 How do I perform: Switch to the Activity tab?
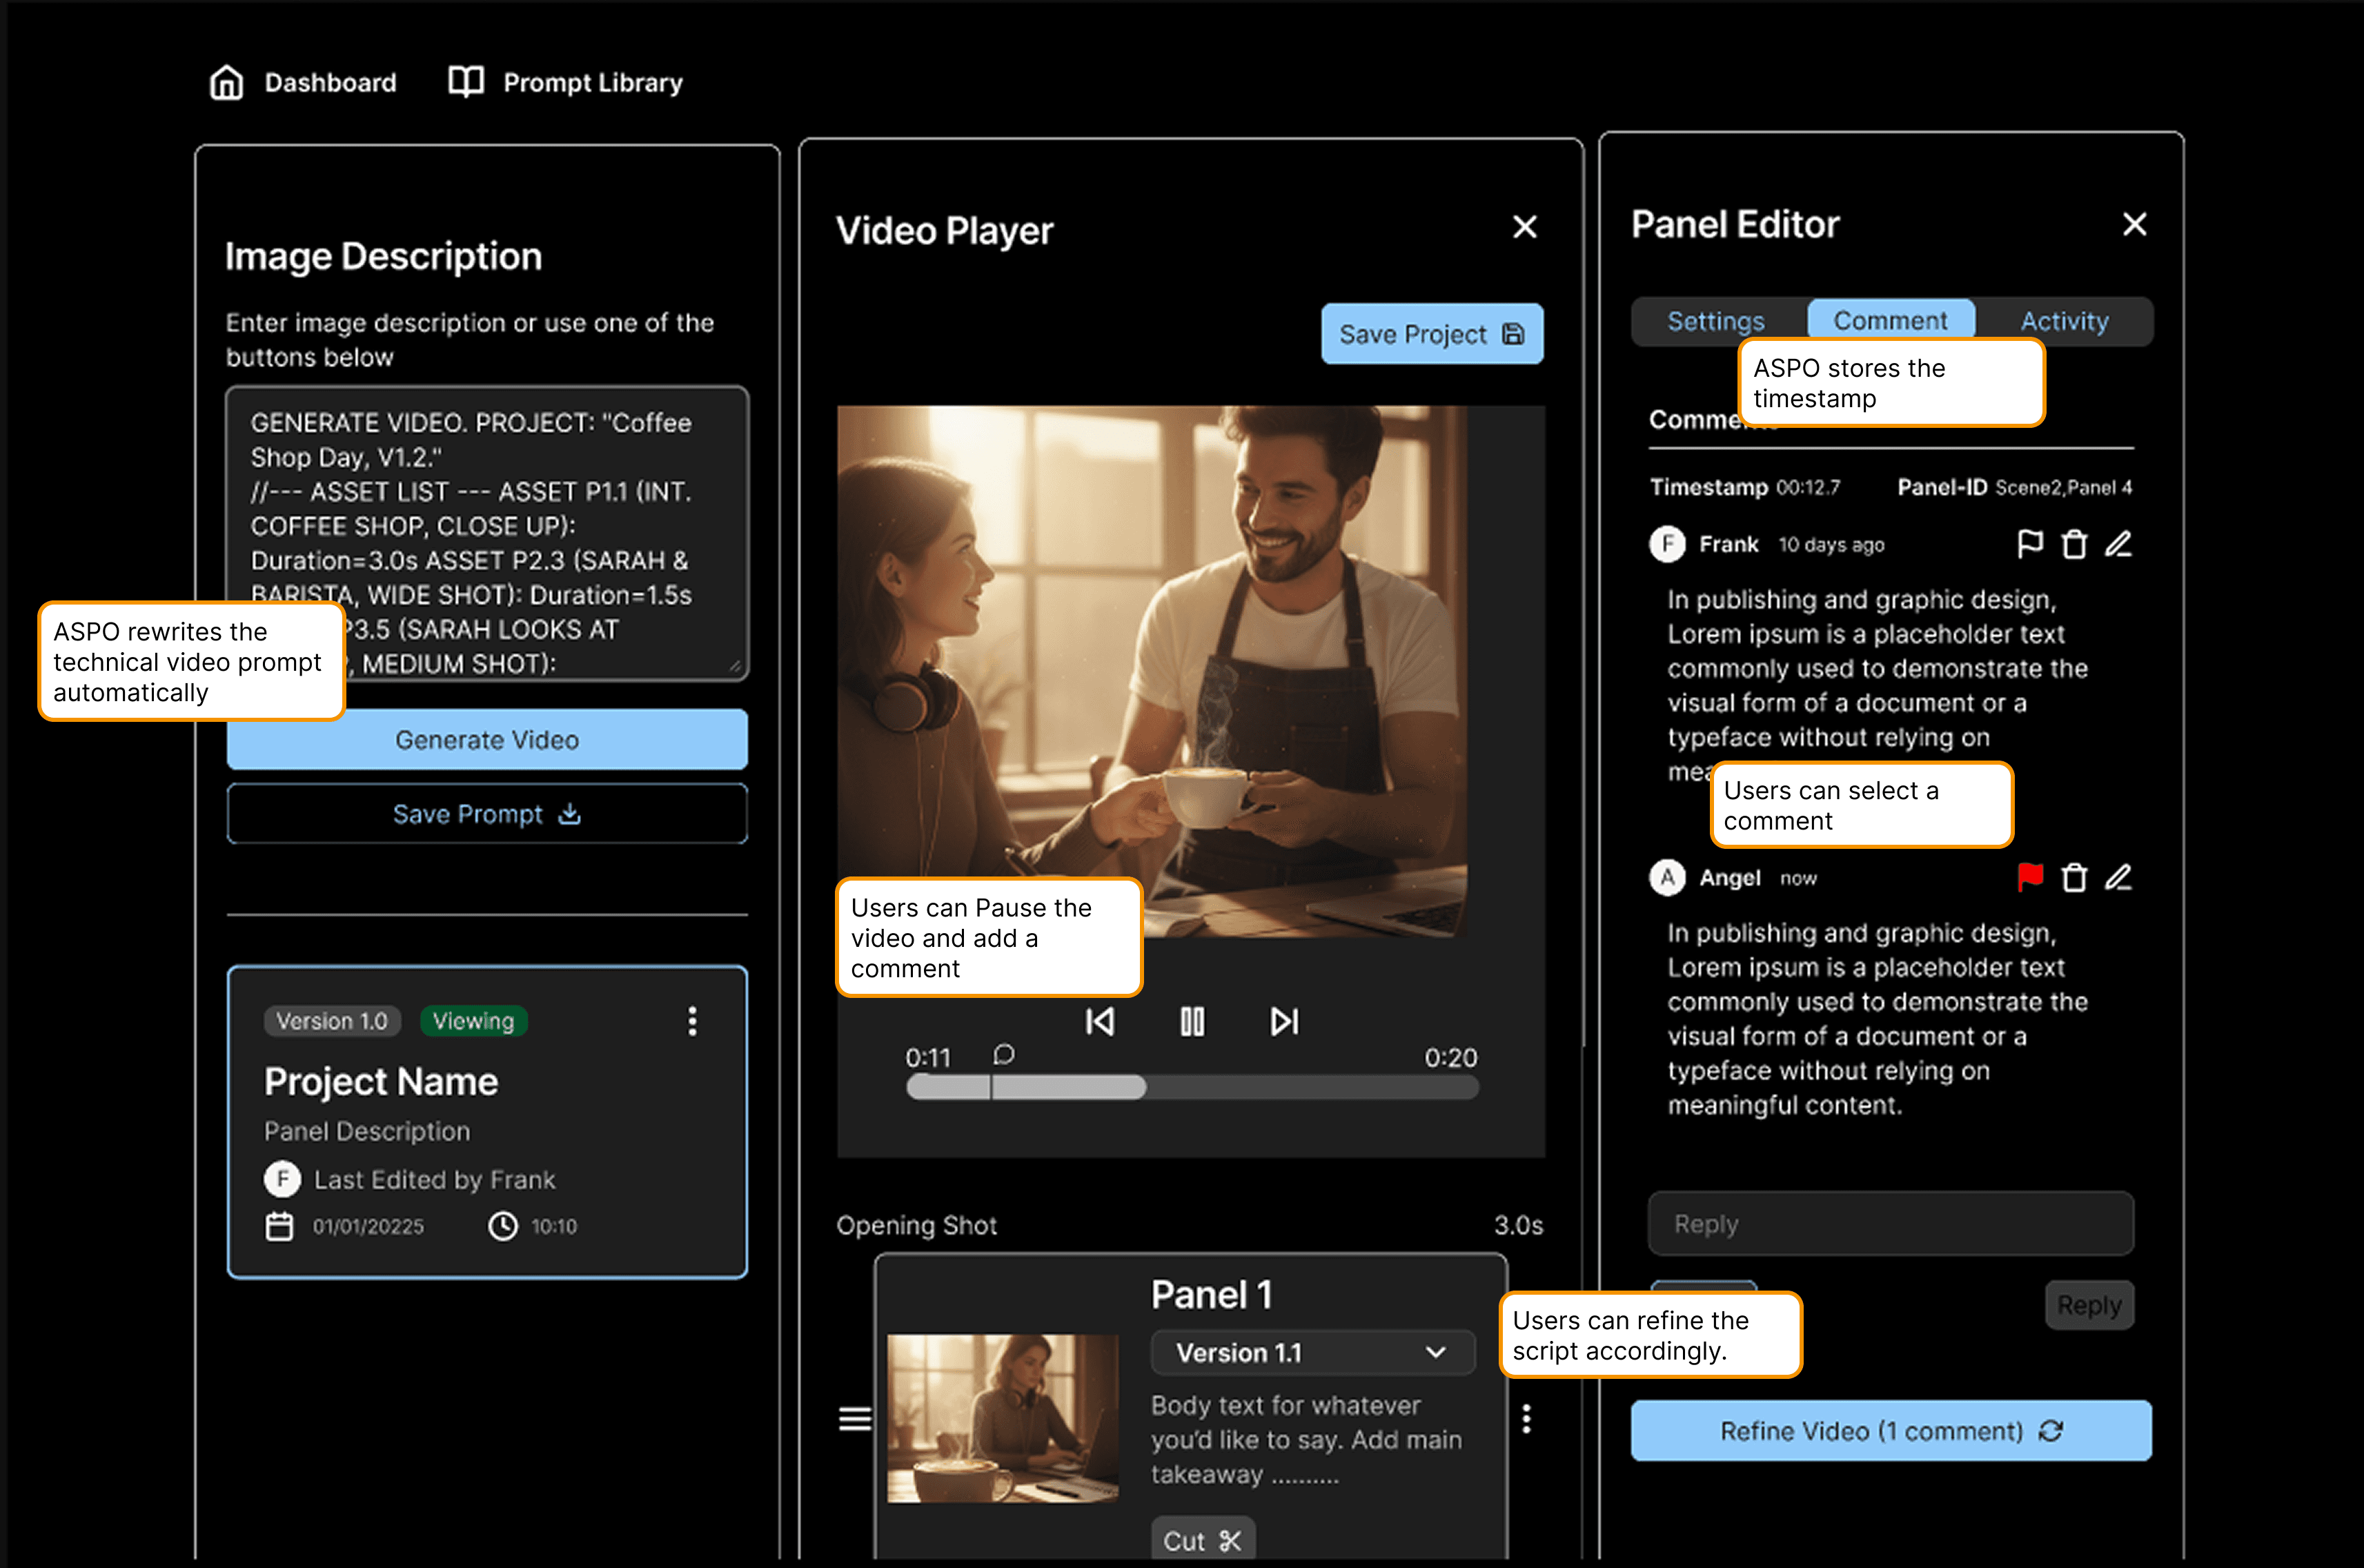point(2064,321)
